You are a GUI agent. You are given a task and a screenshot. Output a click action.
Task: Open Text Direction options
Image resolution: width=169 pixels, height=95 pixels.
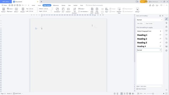pos(74,11)
